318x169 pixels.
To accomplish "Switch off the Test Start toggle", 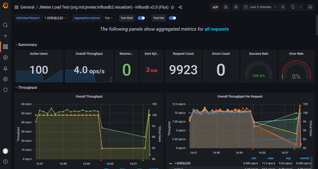I will (x=141, y=18).
